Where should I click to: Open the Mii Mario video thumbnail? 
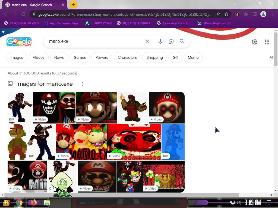coord(27,177)
